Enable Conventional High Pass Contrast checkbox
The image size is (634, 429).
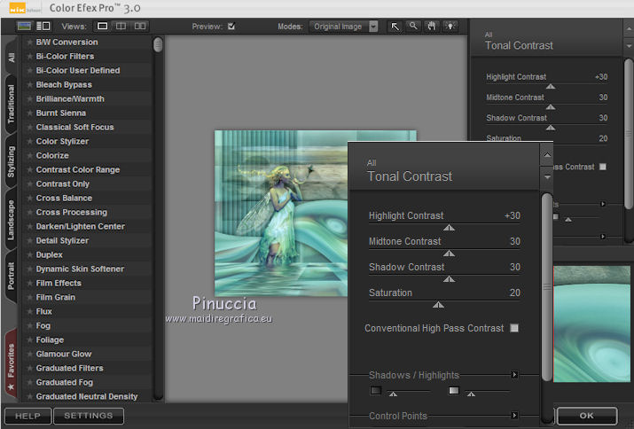coord(513,328)
